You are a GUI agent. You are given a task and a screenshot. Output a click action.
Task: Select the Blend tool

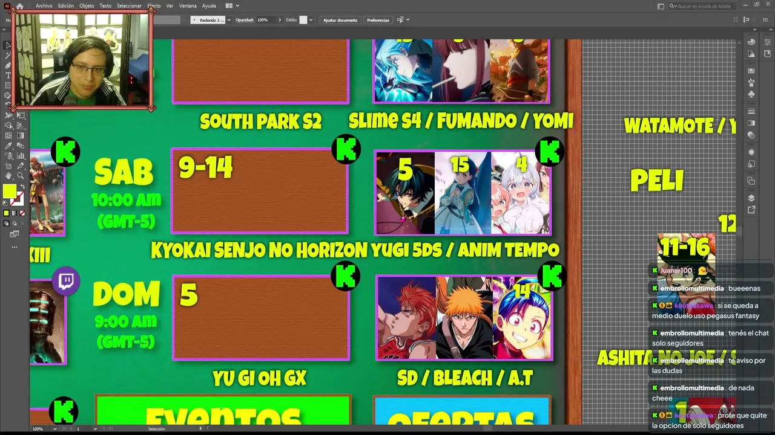[20, 146]
